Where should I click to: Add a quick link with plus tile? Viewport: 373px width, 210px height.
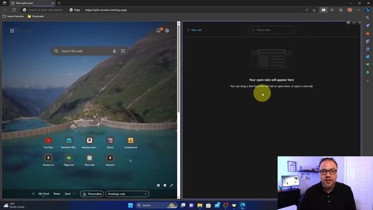click(131, 161)
